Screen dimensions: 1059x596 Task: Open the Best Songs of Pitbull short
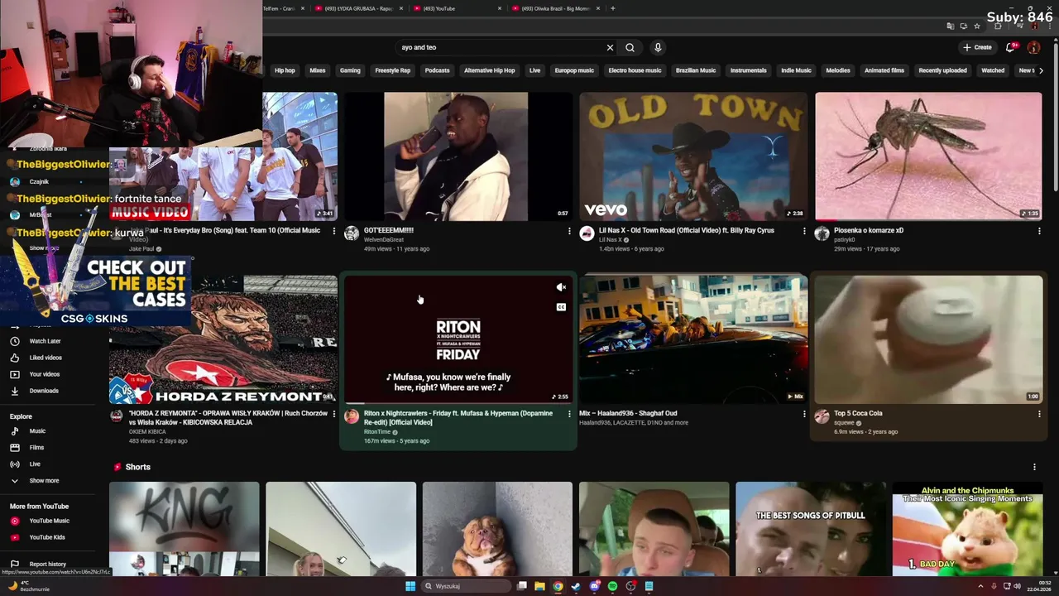tap(810, 528)
